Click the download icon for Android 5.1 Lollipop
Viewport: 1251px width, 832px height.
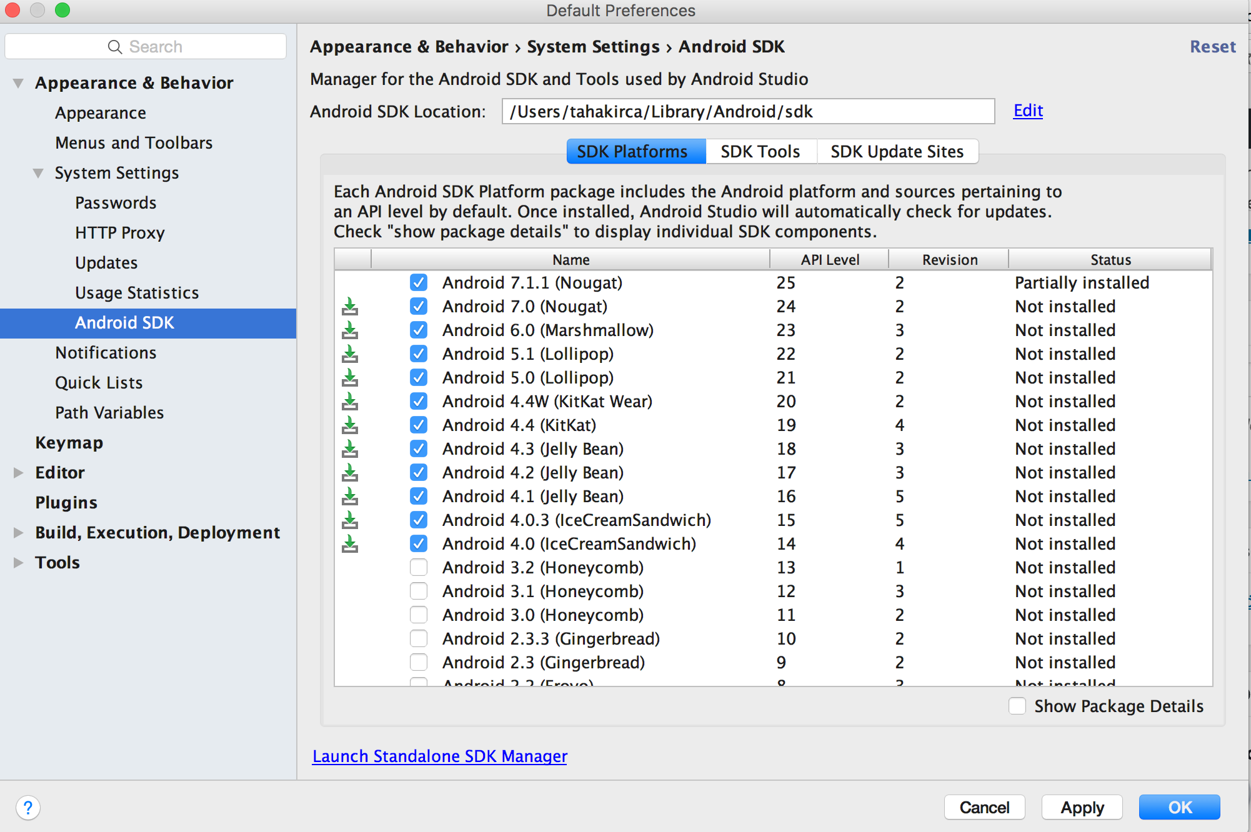coord(354,353)
